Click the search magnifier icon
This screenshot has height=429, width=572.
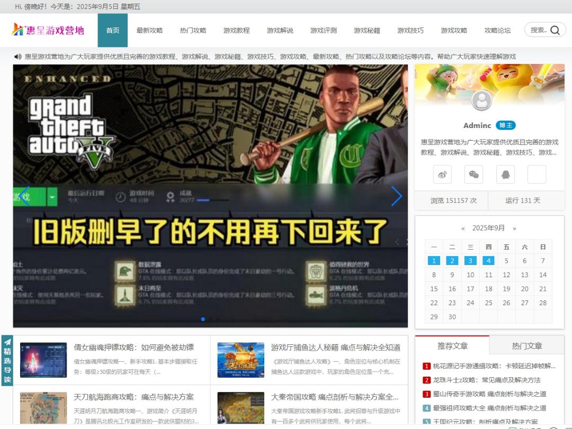(x=555, y=30)
